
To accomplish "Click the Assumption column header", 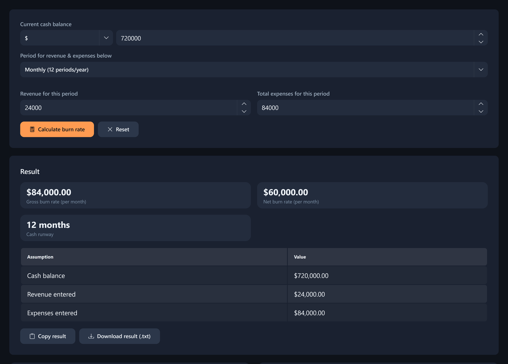I will 154,257.
